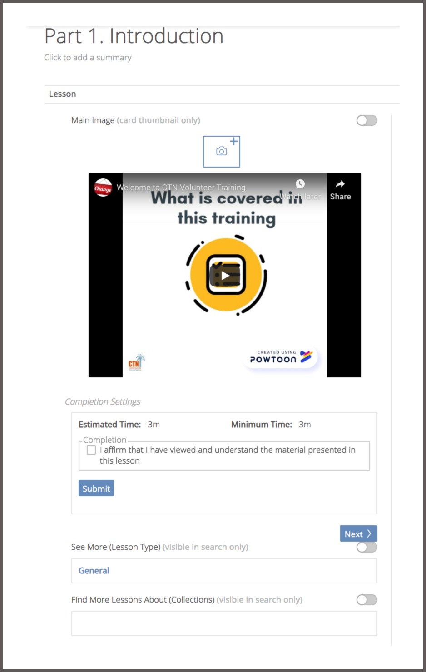The width and height of the screenshot is (426, 672).
Task: Check the affirm lesson viewed checkbox
Action: pyautogui.click(x=91, y=450)
